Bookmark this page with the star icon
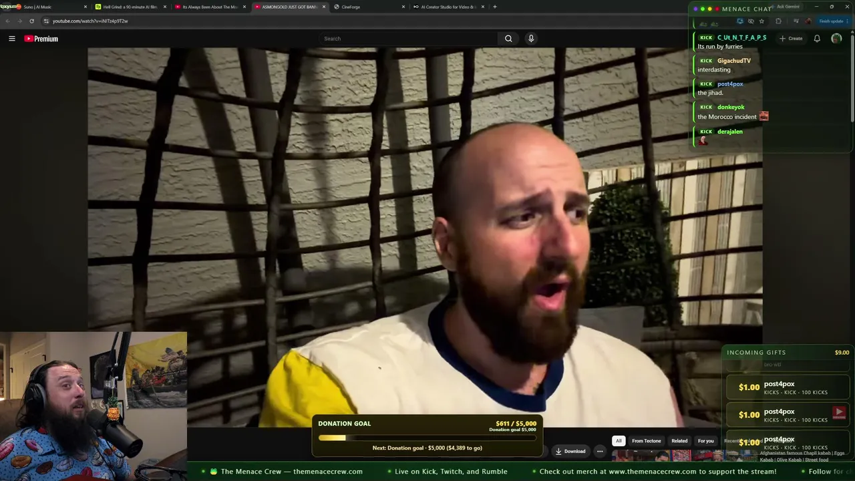855x481 pixels. point(761,21)
